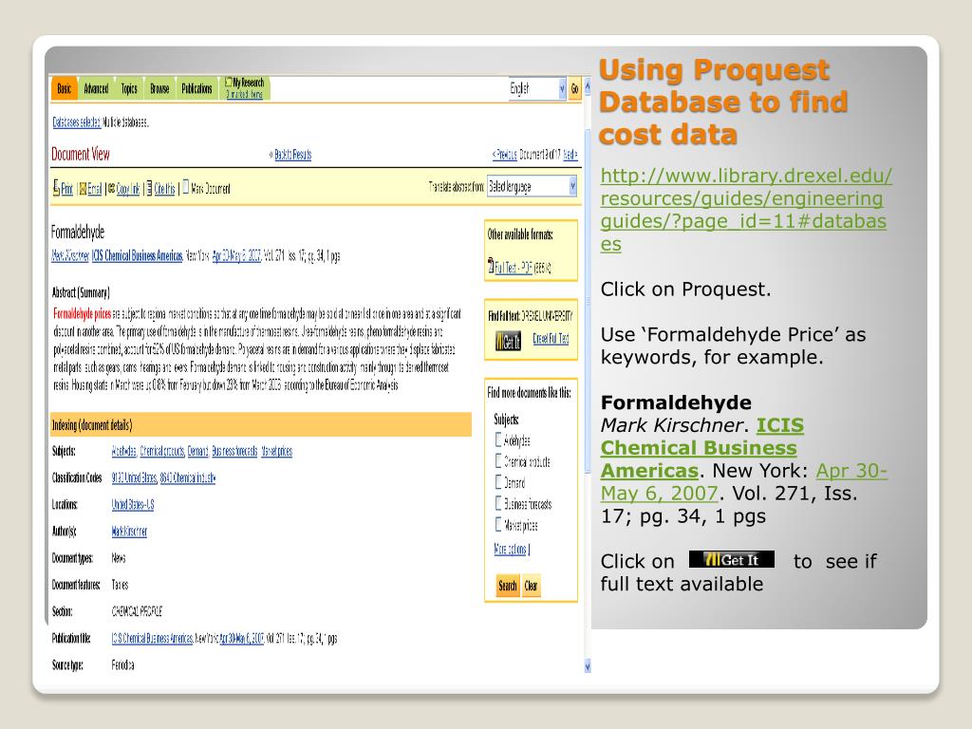Click the Previous document link
Screen dimensions: 972x729
click(507, 155)
